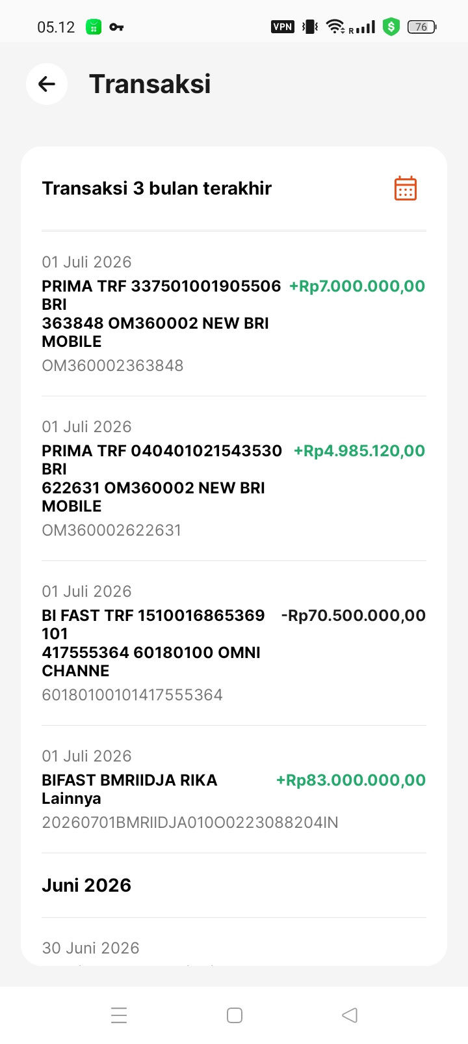This screenshot has height=1044, width=468.
Task: Open the +Rp4.985.120,00 transaction entry
Action: [234, 478]
